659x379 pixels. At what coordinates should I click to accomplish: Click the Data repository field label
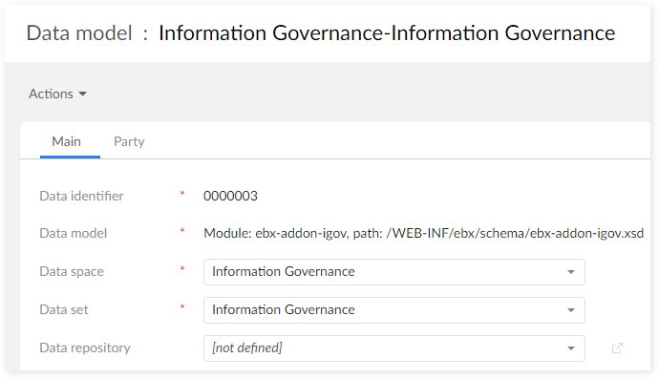[x=85, y=347]
